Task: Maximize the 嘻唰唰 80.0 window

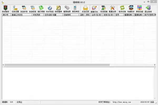Action: 148,2
